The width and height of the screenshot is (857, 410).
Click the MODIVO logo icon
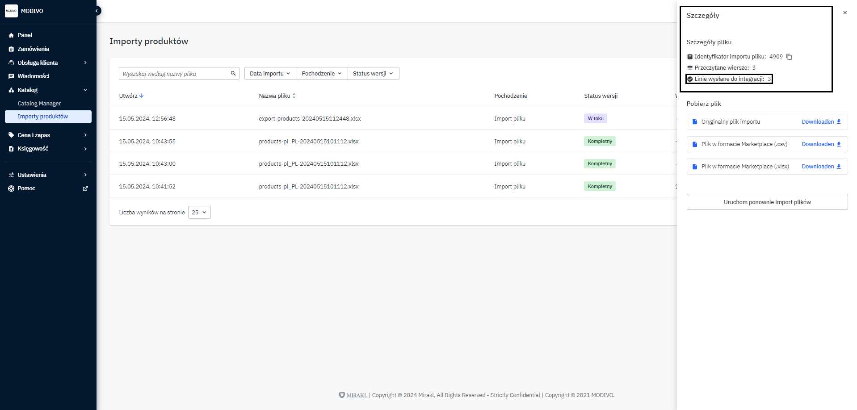coord(11,11)
